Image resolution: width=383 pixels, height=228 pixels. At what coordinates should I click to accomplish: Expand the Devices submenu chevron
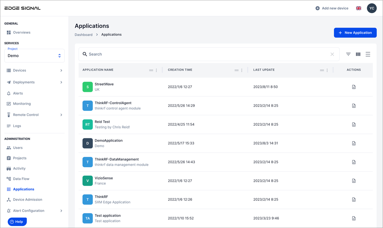(61, 70)
